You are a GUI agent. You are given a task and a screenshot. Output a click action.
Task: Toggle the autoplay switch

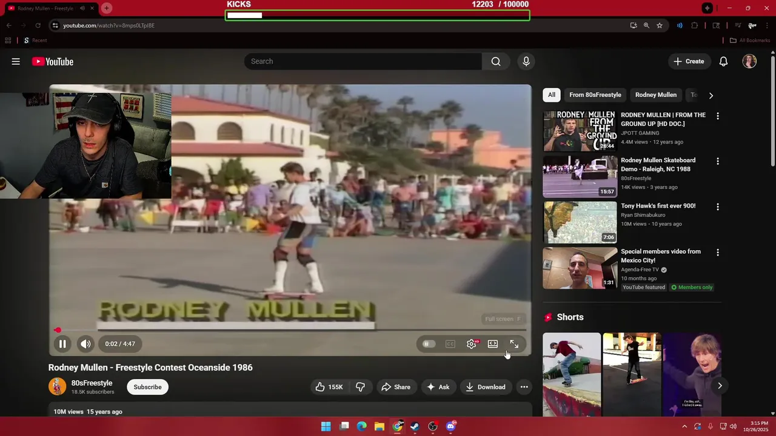point(429,344)
